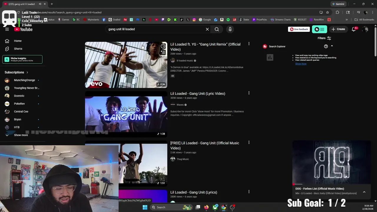Image resolution: width=377 pixels, height=212 pixels.
Task: Open Chrome from the taskbar
Action: coord(224,207)
